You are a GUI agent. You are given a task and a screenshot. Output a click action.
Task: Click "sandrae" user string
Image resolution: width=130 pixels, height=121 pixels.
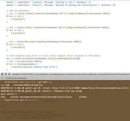point(37,2)
